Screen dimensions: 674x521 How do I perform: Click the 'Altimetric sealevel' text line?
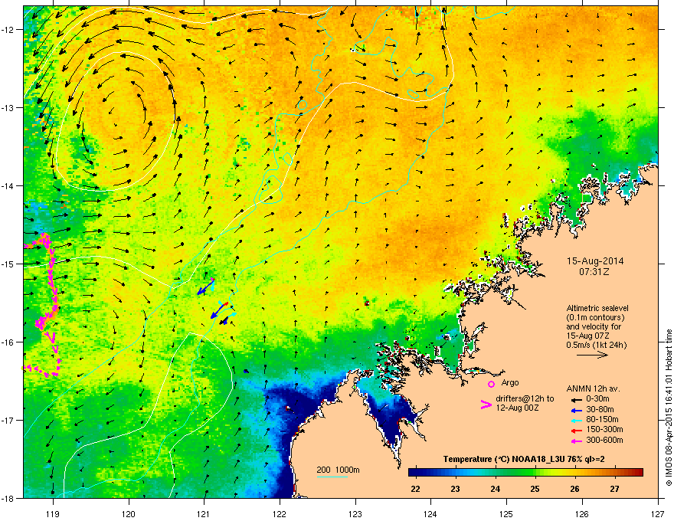coord(597,308)
